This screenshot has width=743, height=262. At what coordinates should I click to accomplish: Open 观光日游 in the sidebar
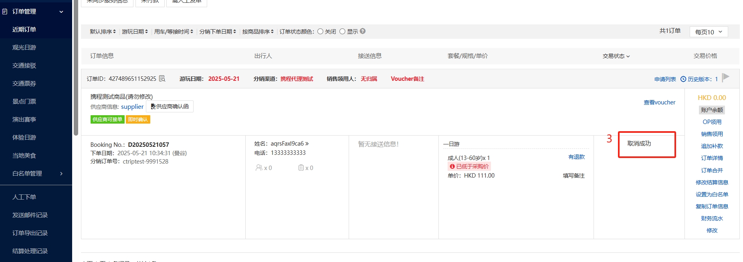(24, 48)
